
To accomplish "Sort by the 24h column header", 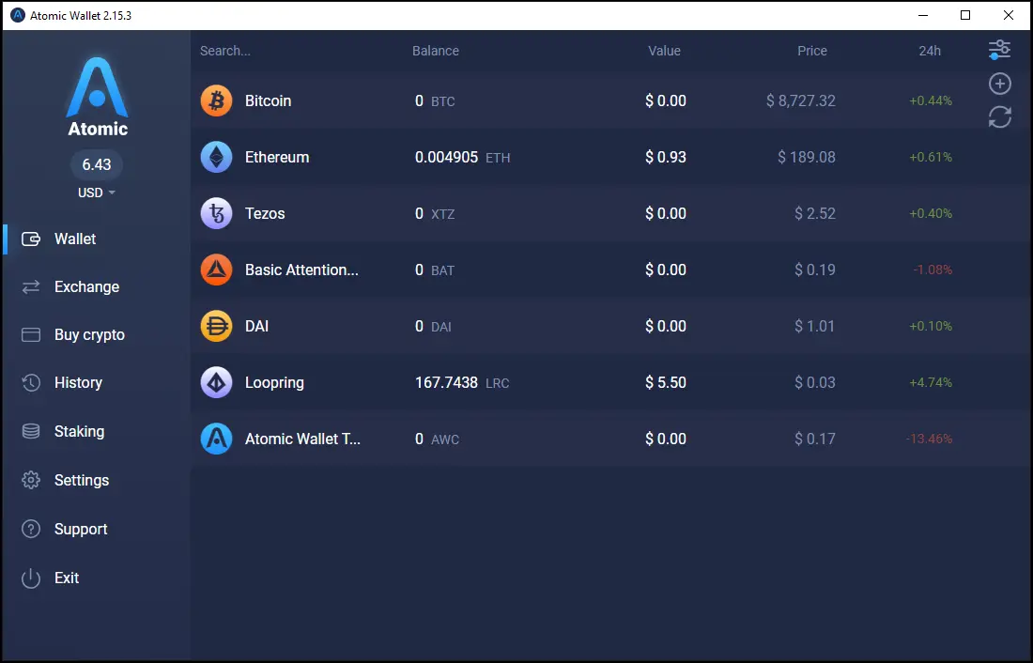I will [930, 51].
